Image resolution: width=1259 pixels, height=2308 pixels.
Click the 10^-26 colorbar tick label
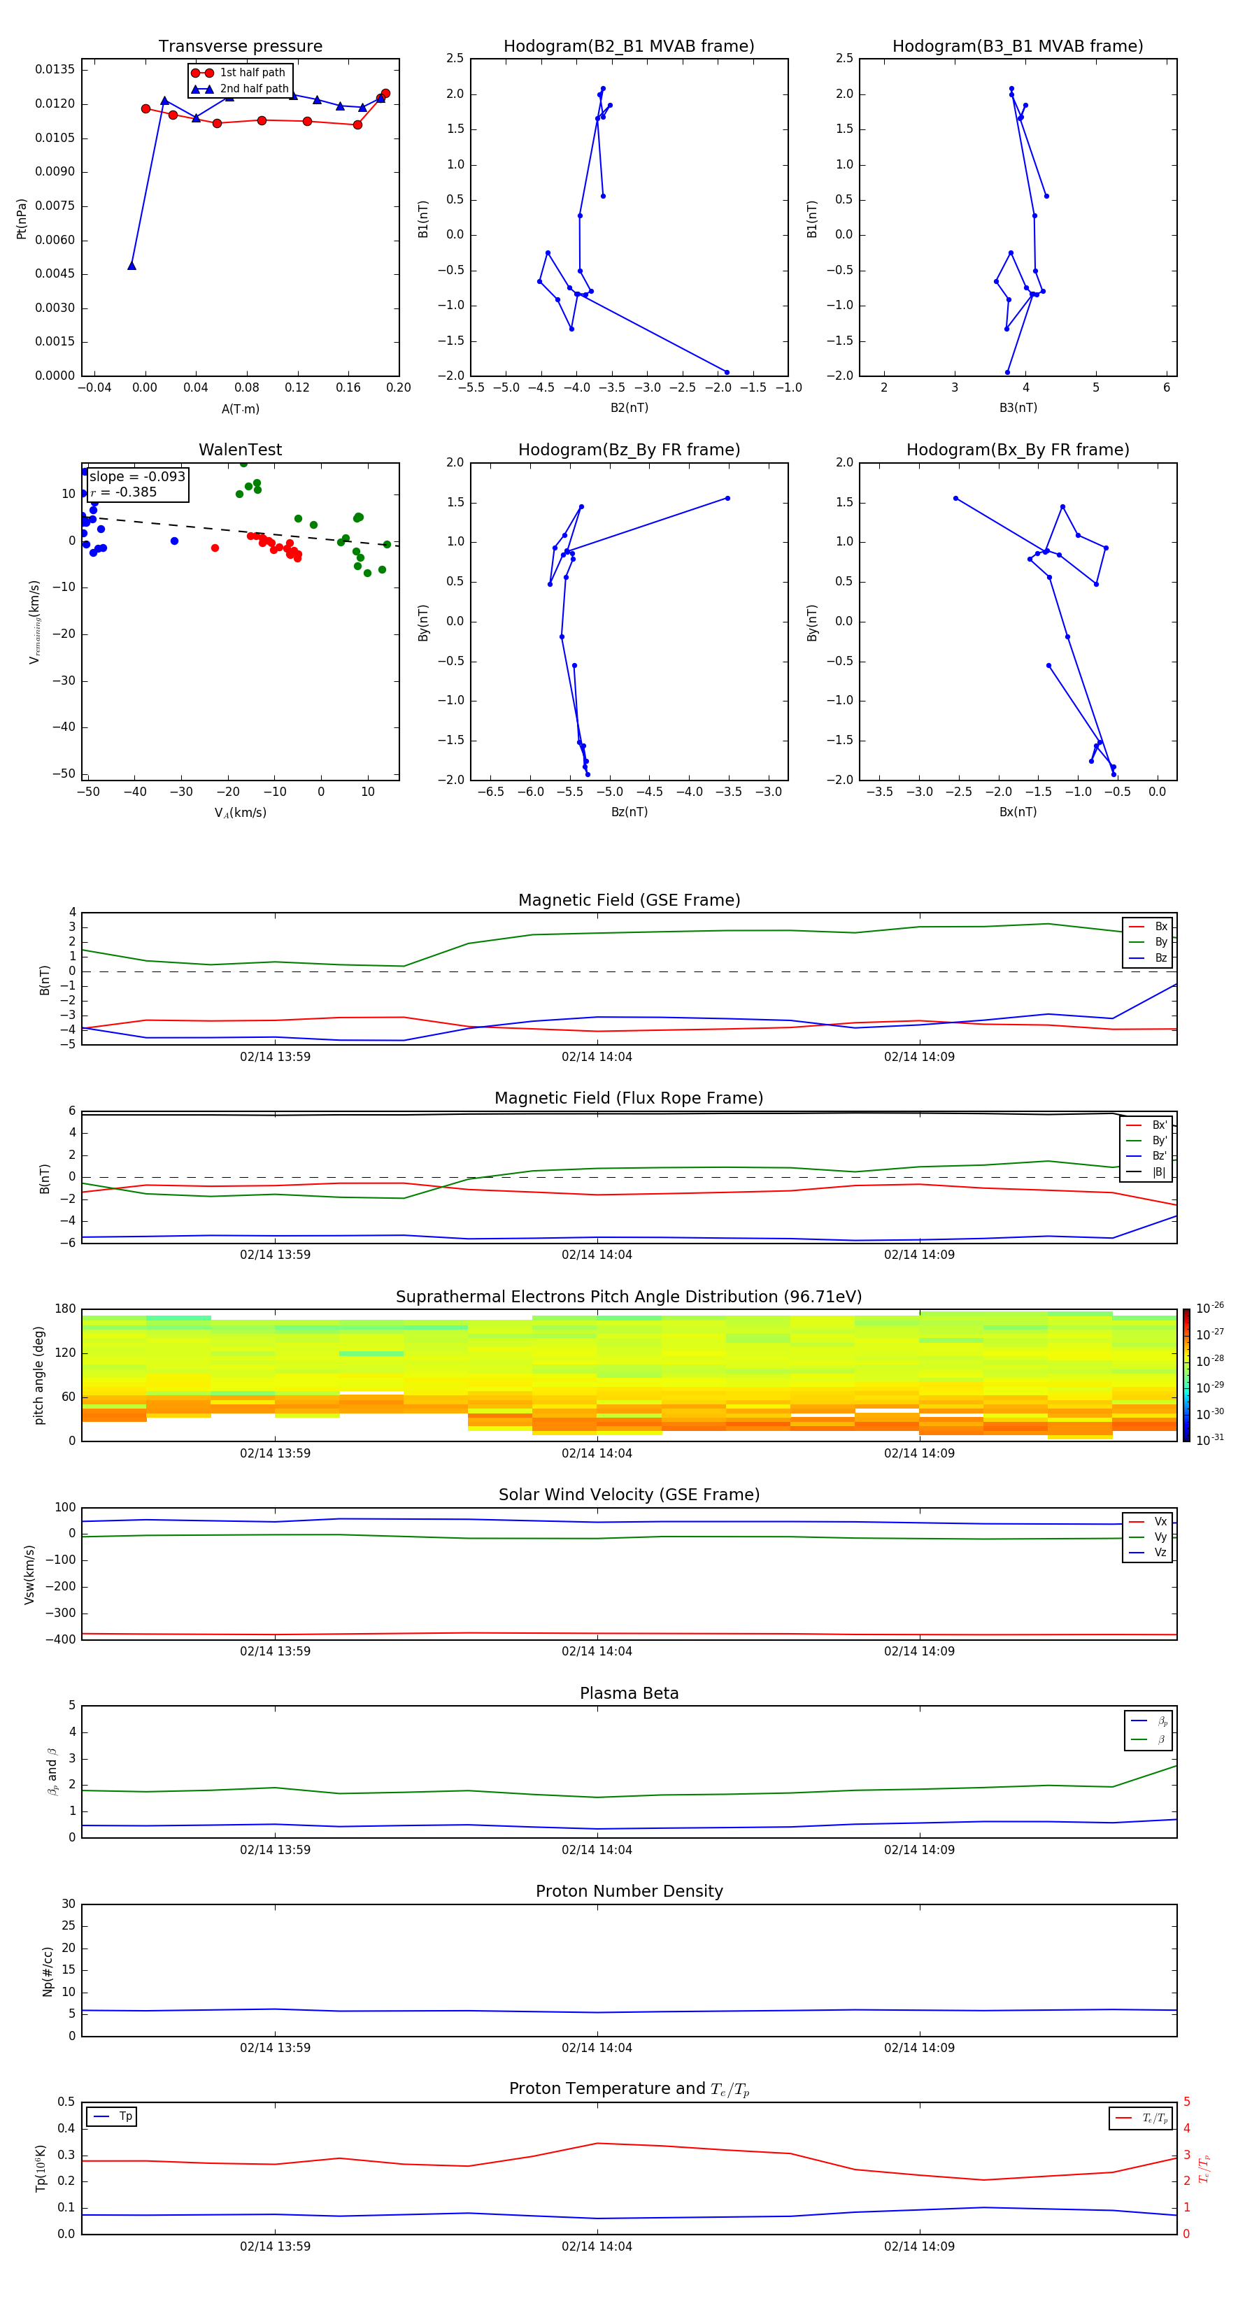pyautogui.click(x=1210, y=1308)
